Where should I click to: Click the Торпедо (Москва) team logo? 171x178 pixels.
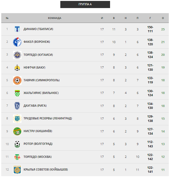coord(17,157)
